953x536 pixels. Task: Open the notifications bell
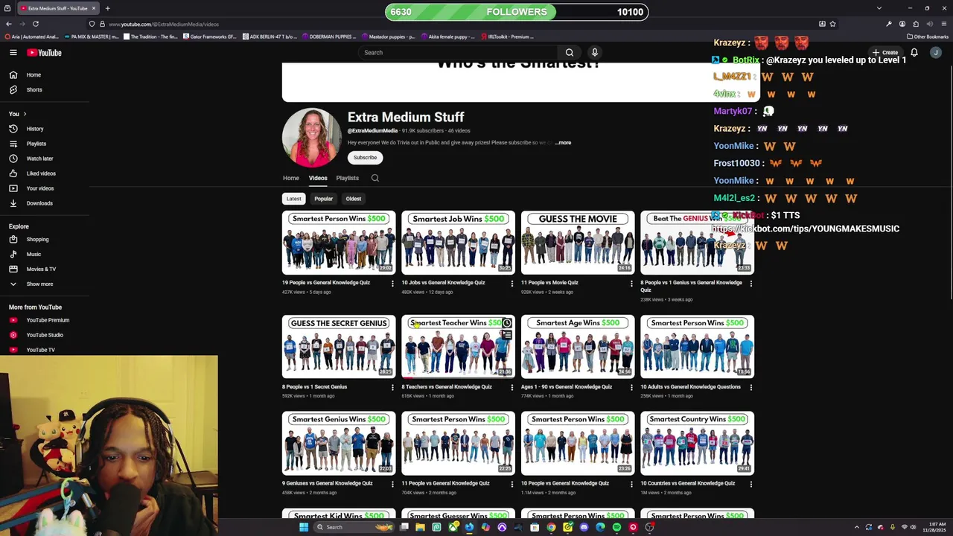[914, 52]
